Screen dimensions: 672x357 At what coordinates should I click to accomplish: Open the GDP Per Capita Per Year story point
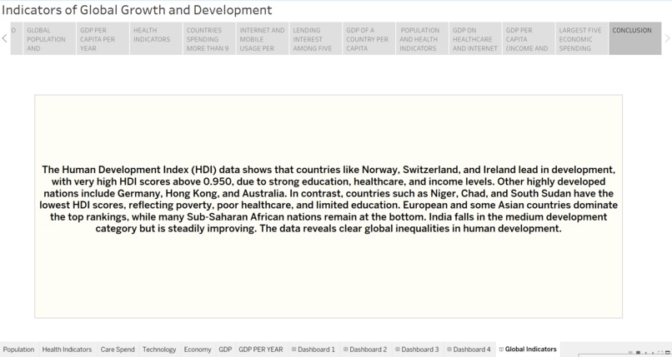pyautogui.click(x=103, y=38)
